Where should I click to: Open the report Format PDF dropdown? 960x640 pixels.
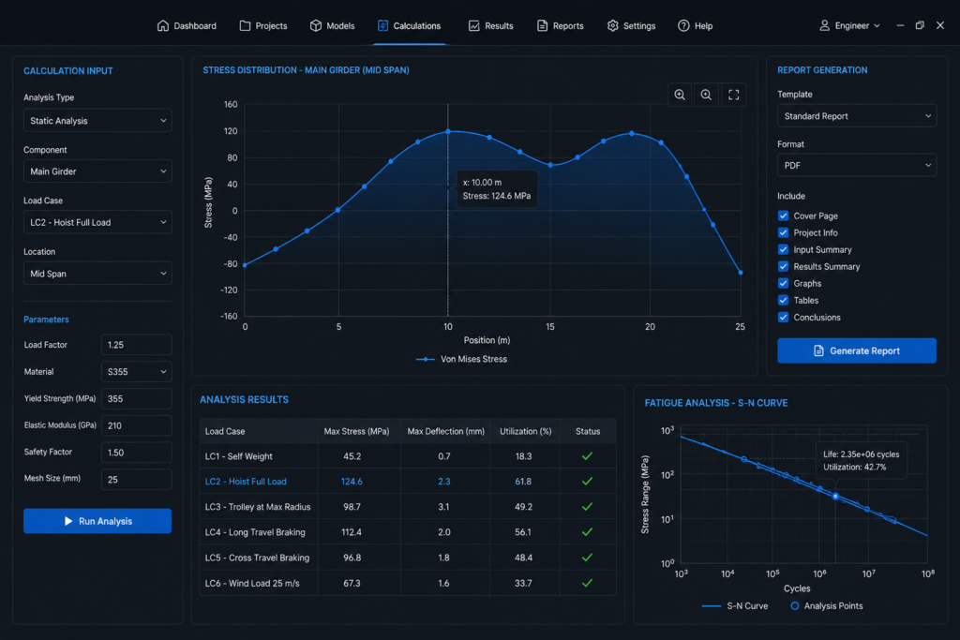pyautogui.click(x=857, y=165)
